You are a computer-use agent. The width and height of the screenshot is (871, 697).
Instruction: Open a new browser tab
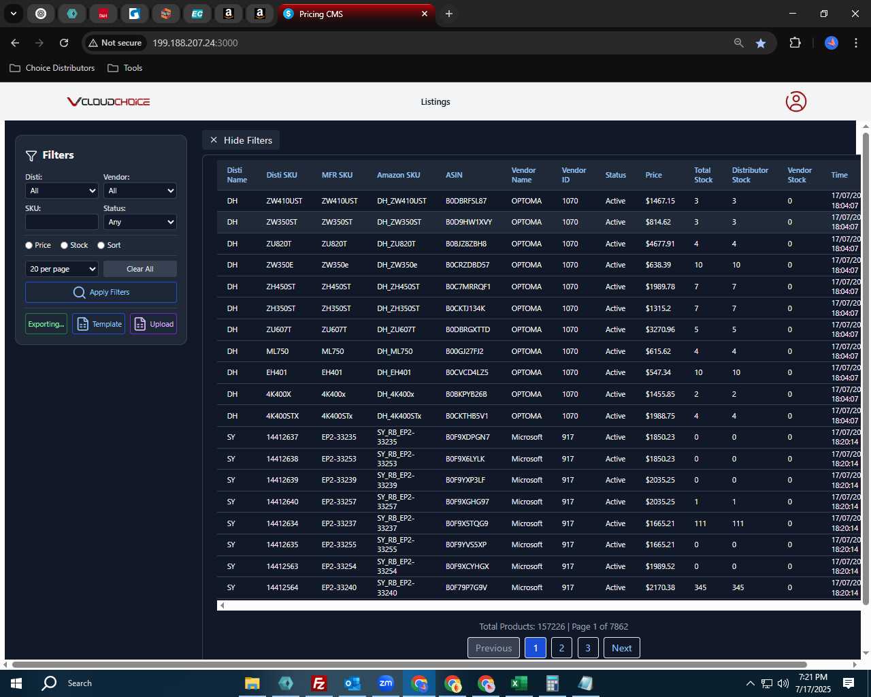click(x=449, y=14)
